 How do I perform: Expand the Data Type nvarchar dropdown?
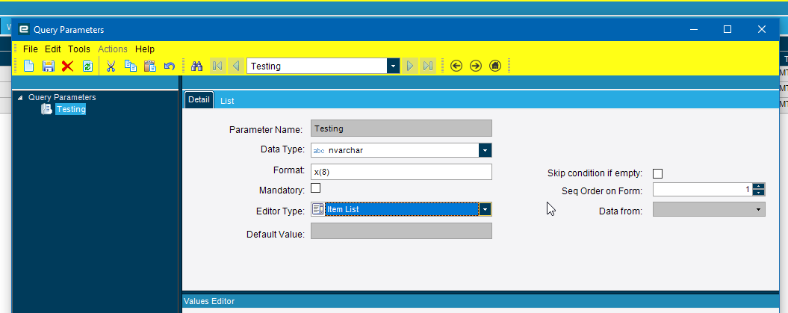[x=485, y=150]
